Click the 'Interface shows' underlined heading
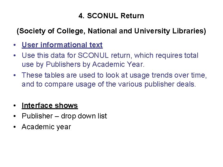This screenshot has height=167, width=223. pyautogui.click(x=50, y=105)
